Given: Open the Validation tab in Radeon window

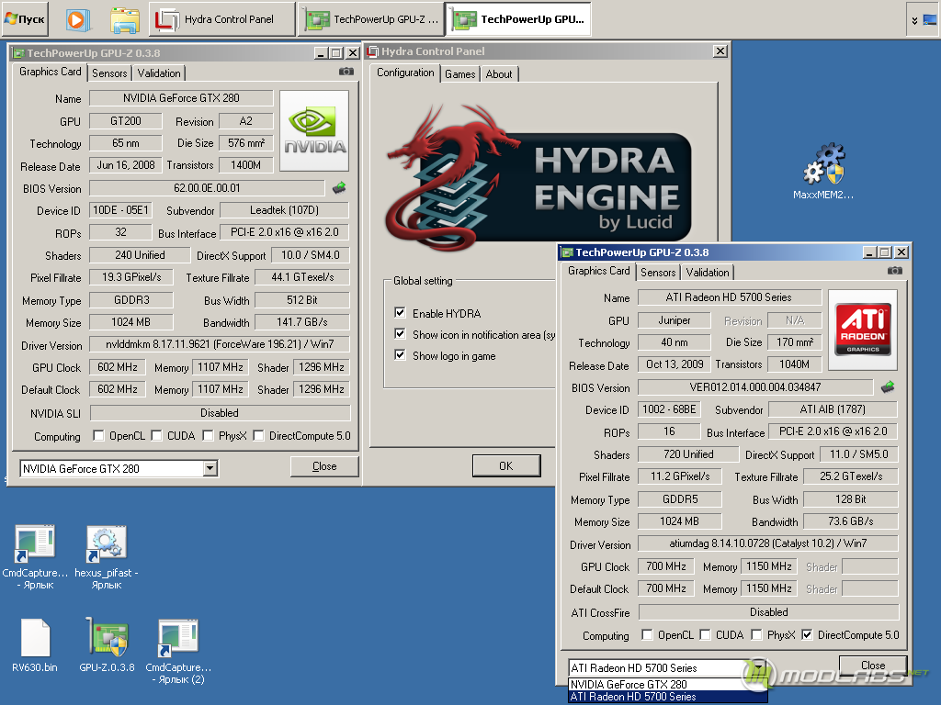Looking at the screenshot, I should click(708, 272).
